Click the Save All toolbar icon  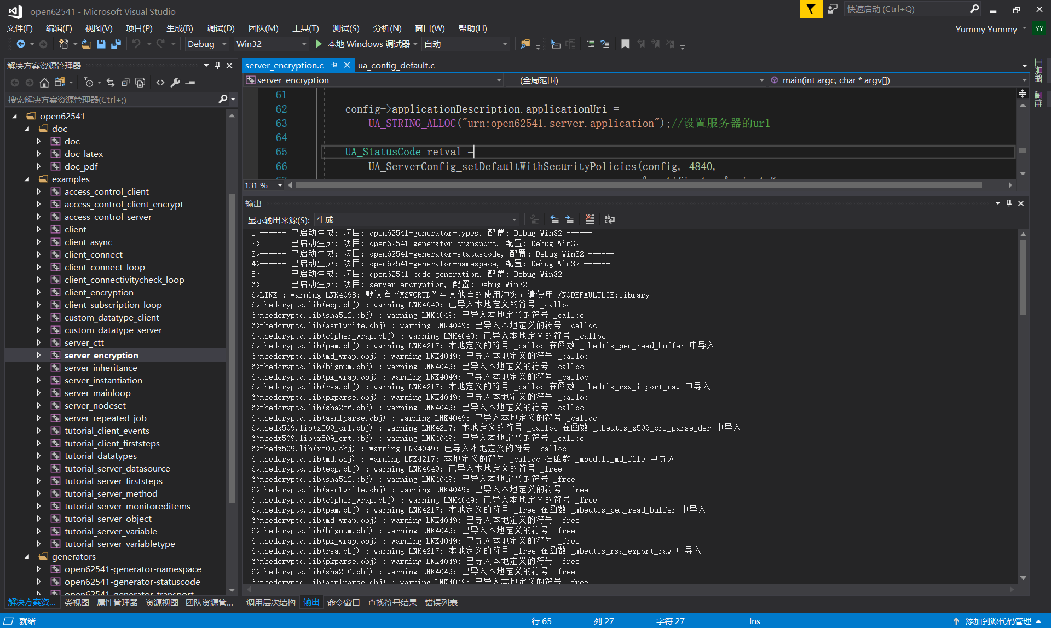pos(116,44)
